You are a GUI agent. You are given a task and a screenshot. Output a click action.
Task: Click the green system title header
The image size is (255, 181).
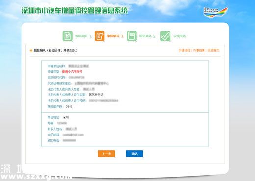75,11
